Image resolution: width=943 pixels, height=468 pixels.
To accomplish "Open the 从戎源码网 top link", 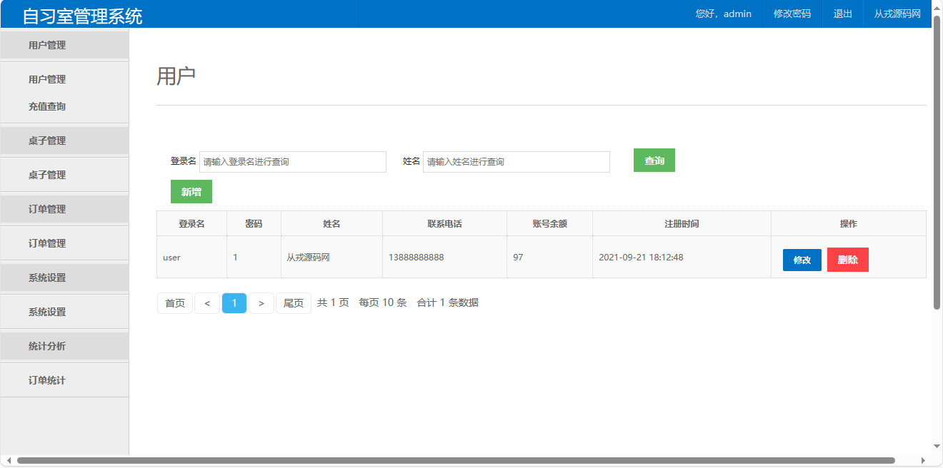I will coord(897,14).
